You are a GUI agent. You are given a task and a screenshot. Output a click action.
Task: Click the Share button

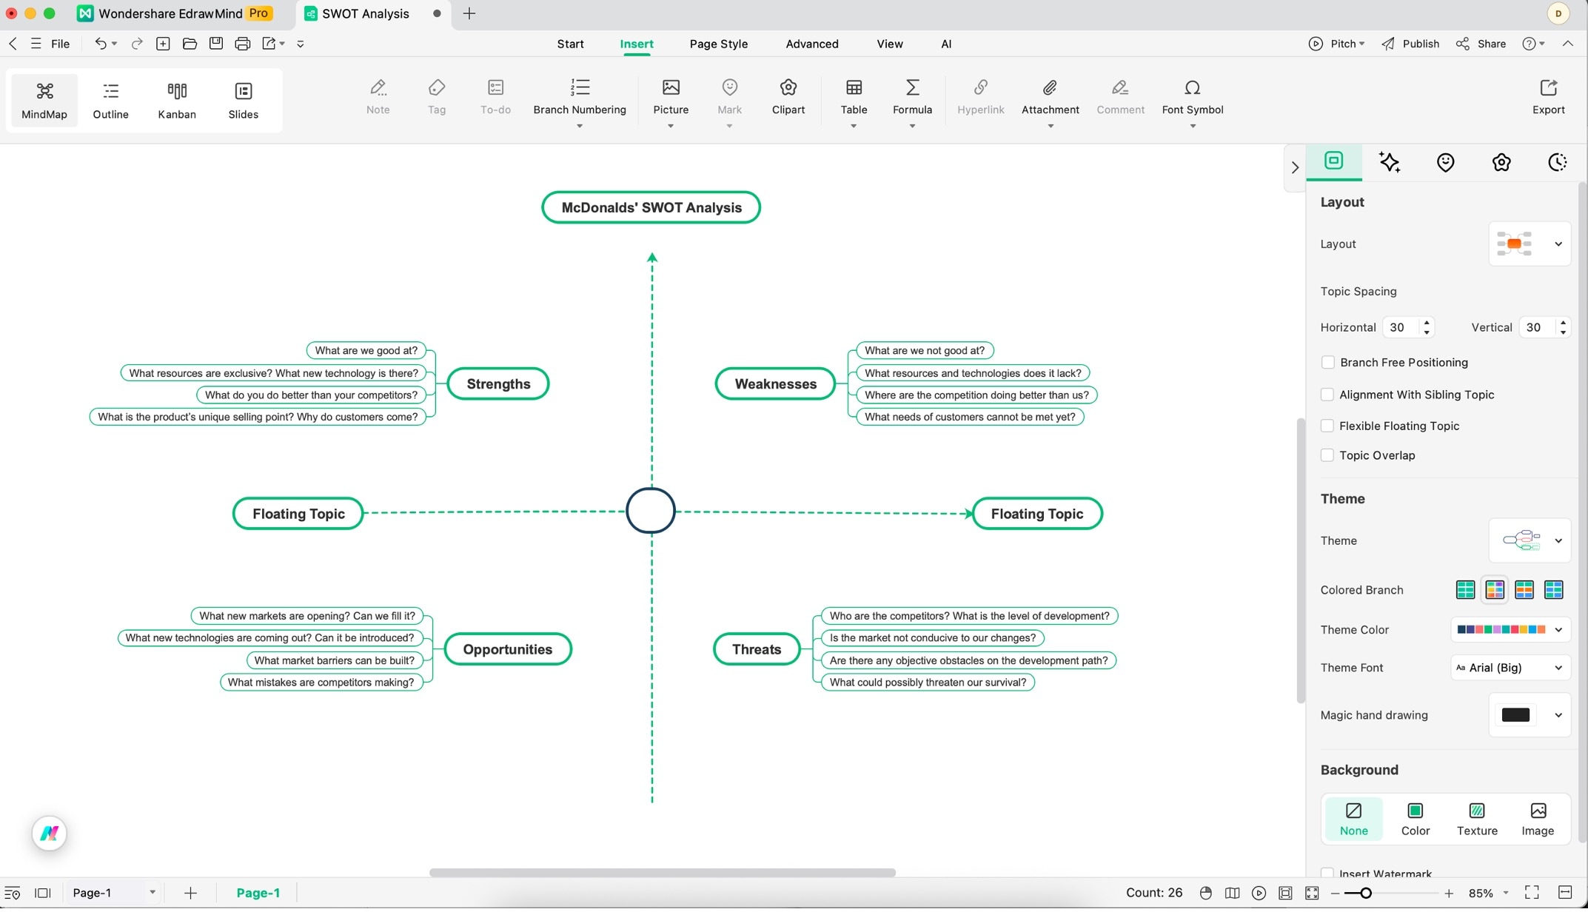point(1481,44)
